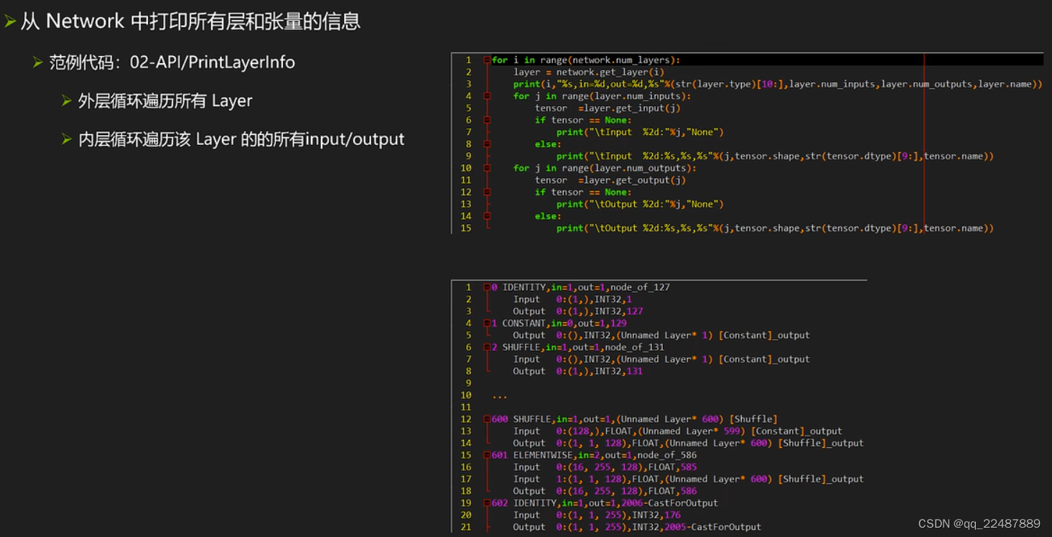Click line number 21 in the output listing

point(466,527)
